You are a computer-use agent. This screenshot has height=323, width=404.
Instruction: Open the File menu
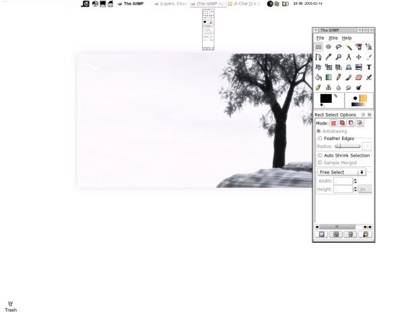coord(320,38)
